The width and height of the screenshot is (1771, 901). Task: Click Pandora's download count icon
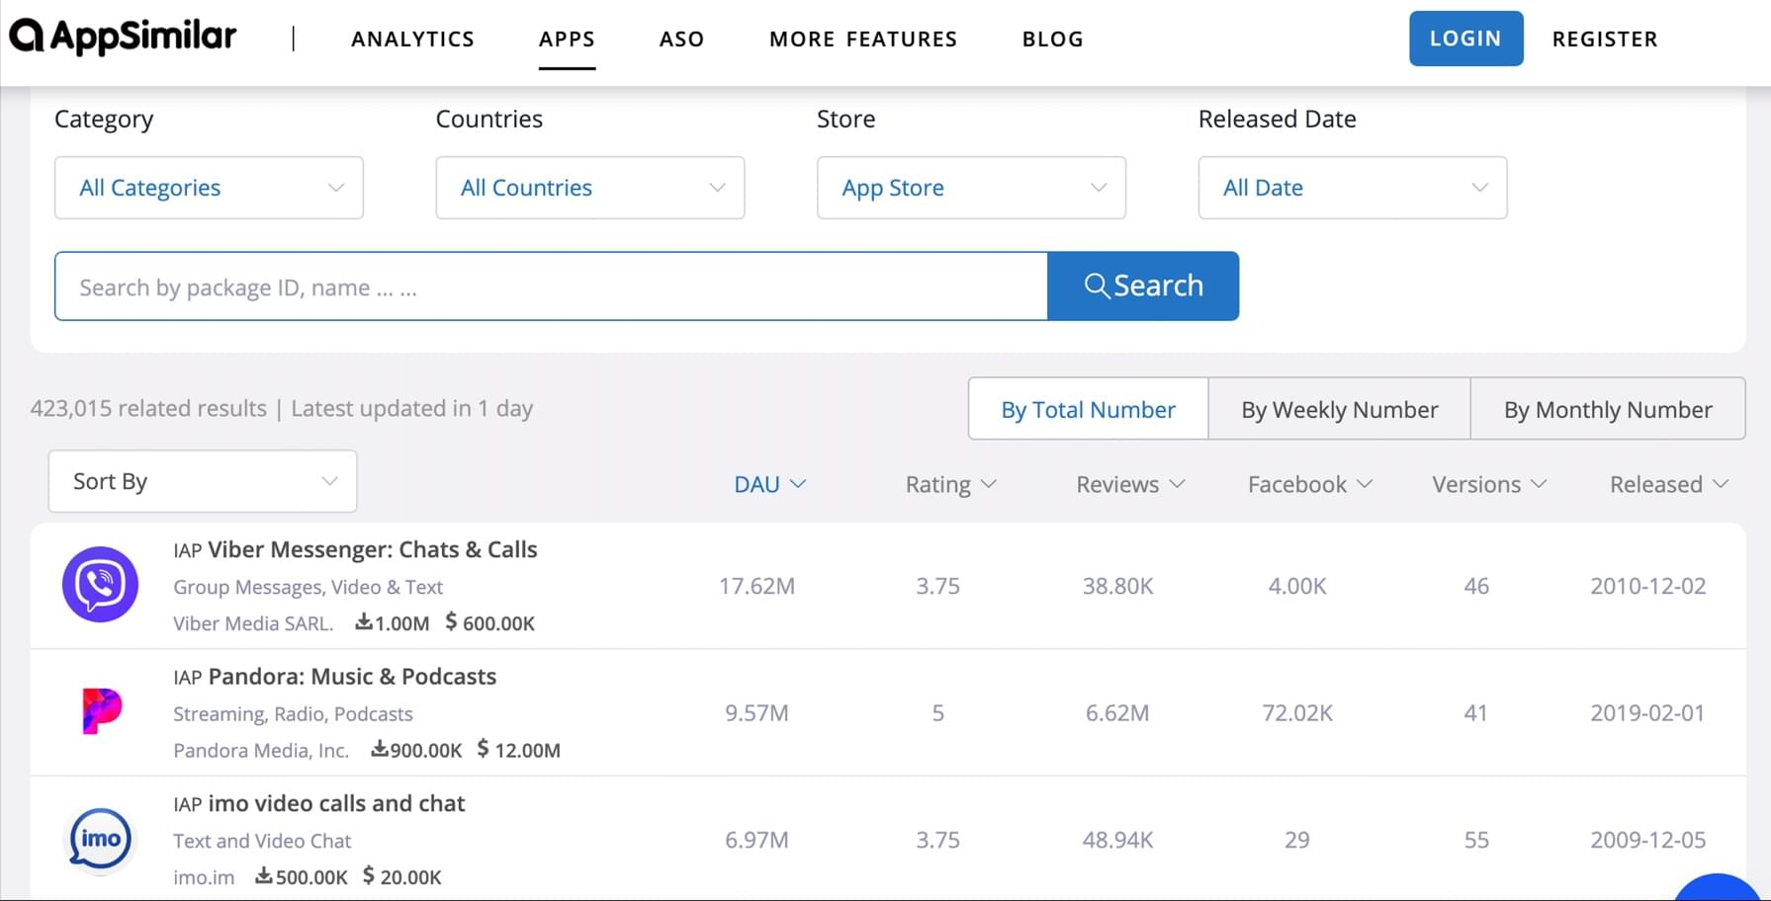point(380,749)
